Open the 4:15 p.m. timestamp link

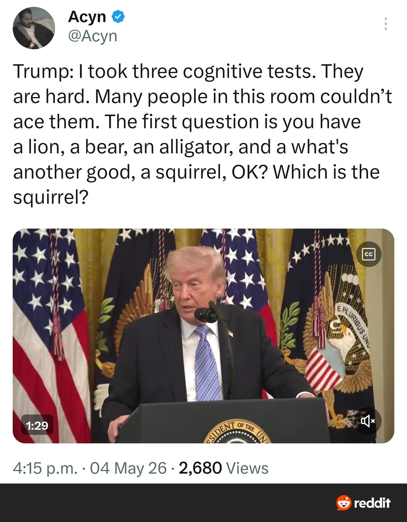pyautogui.click(x=45, y=468)
